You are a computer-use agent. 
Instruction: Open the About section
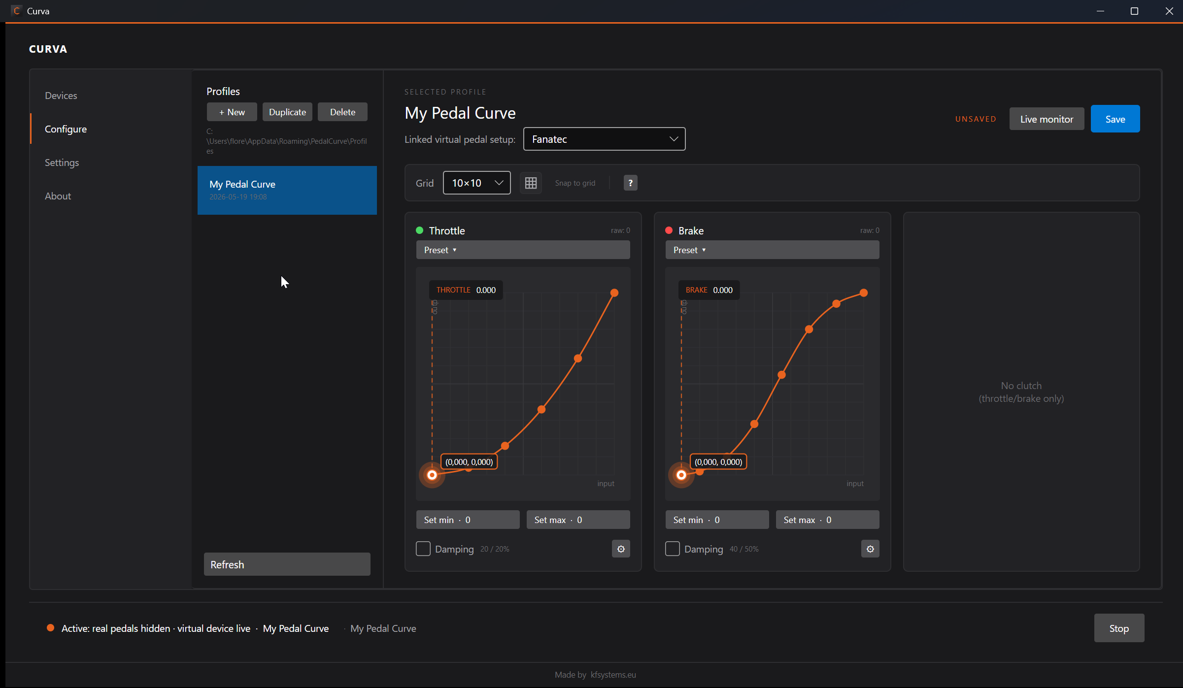click(58, 196)
